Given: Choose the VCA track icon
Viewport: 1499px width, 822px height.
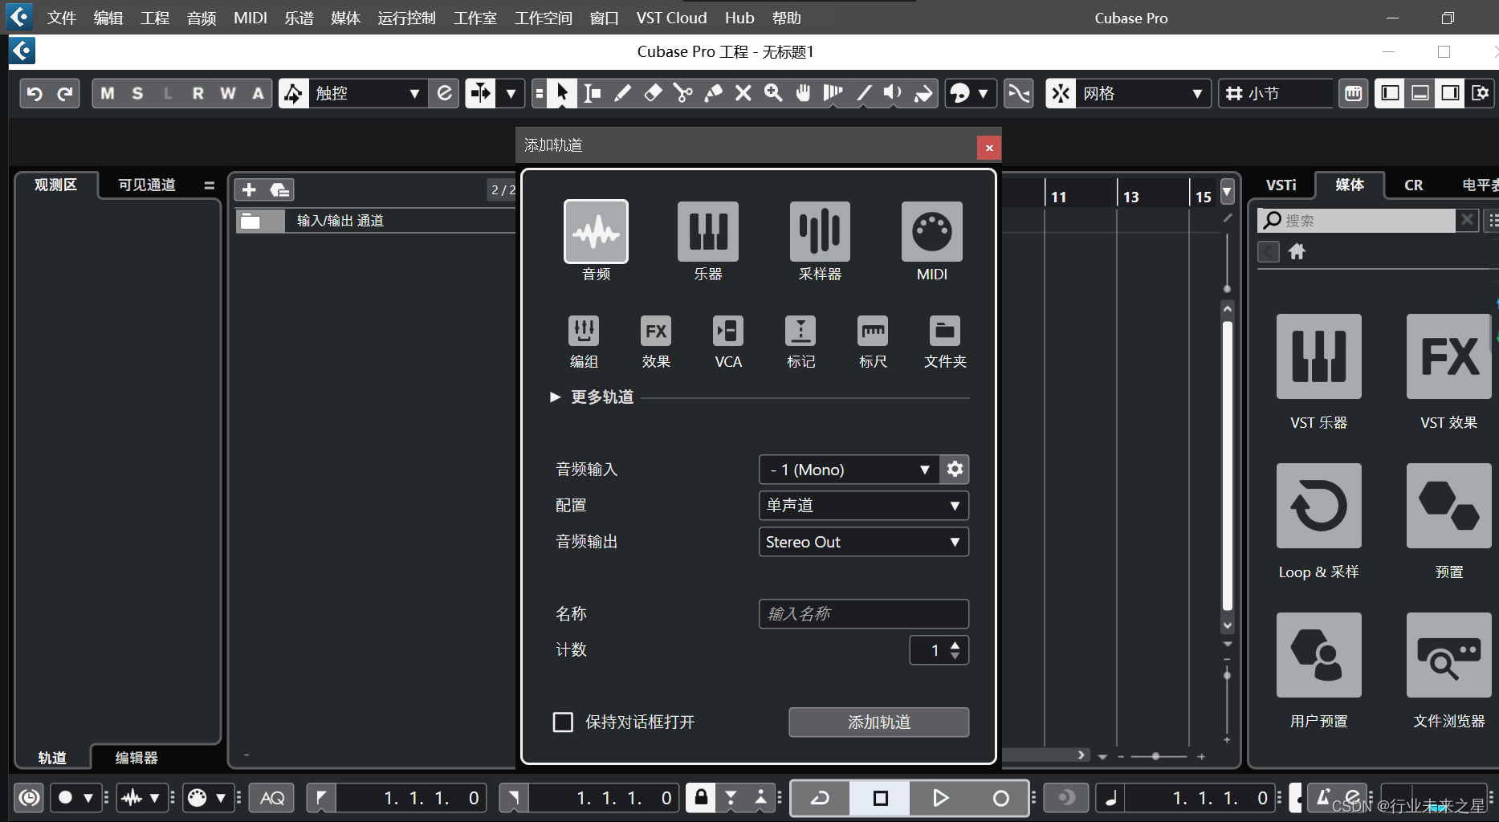Looking at the screenshot, I should pyautogui.click(x=728, y=331).
